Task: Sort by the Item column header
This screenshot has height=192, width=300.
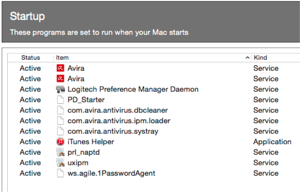Action: (62, 57)
